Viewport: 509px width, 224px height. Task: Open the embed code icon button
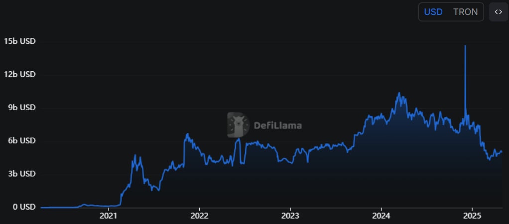[x=498, y=12]
